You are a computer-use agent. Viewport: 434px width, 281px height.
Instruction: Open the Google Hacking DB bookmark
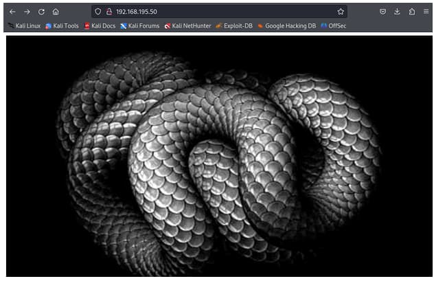[286, 26]
